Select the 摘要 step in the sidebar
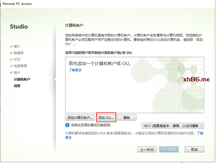 coord(17,86)
